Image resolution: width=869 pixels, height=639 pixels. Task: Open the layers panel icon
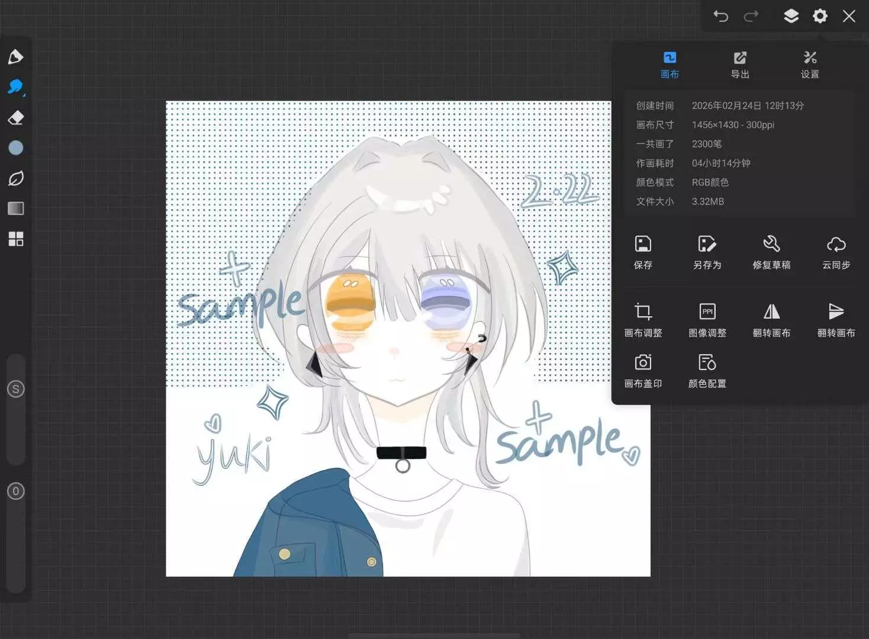click(791, 16)
